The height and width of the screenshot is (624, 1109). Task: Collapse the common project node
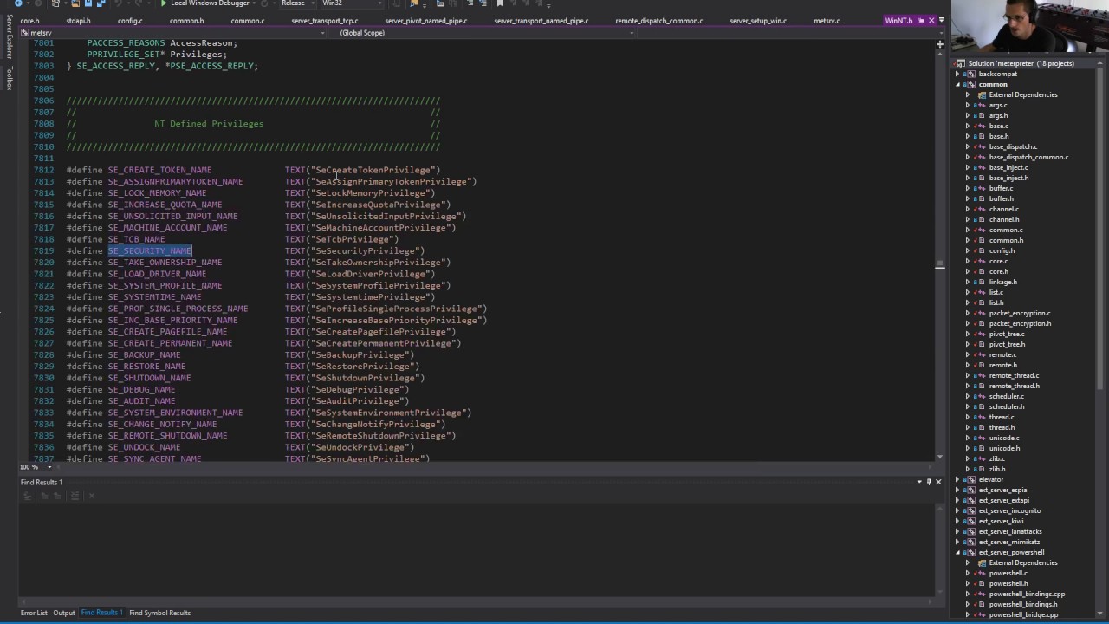(957, 84)
